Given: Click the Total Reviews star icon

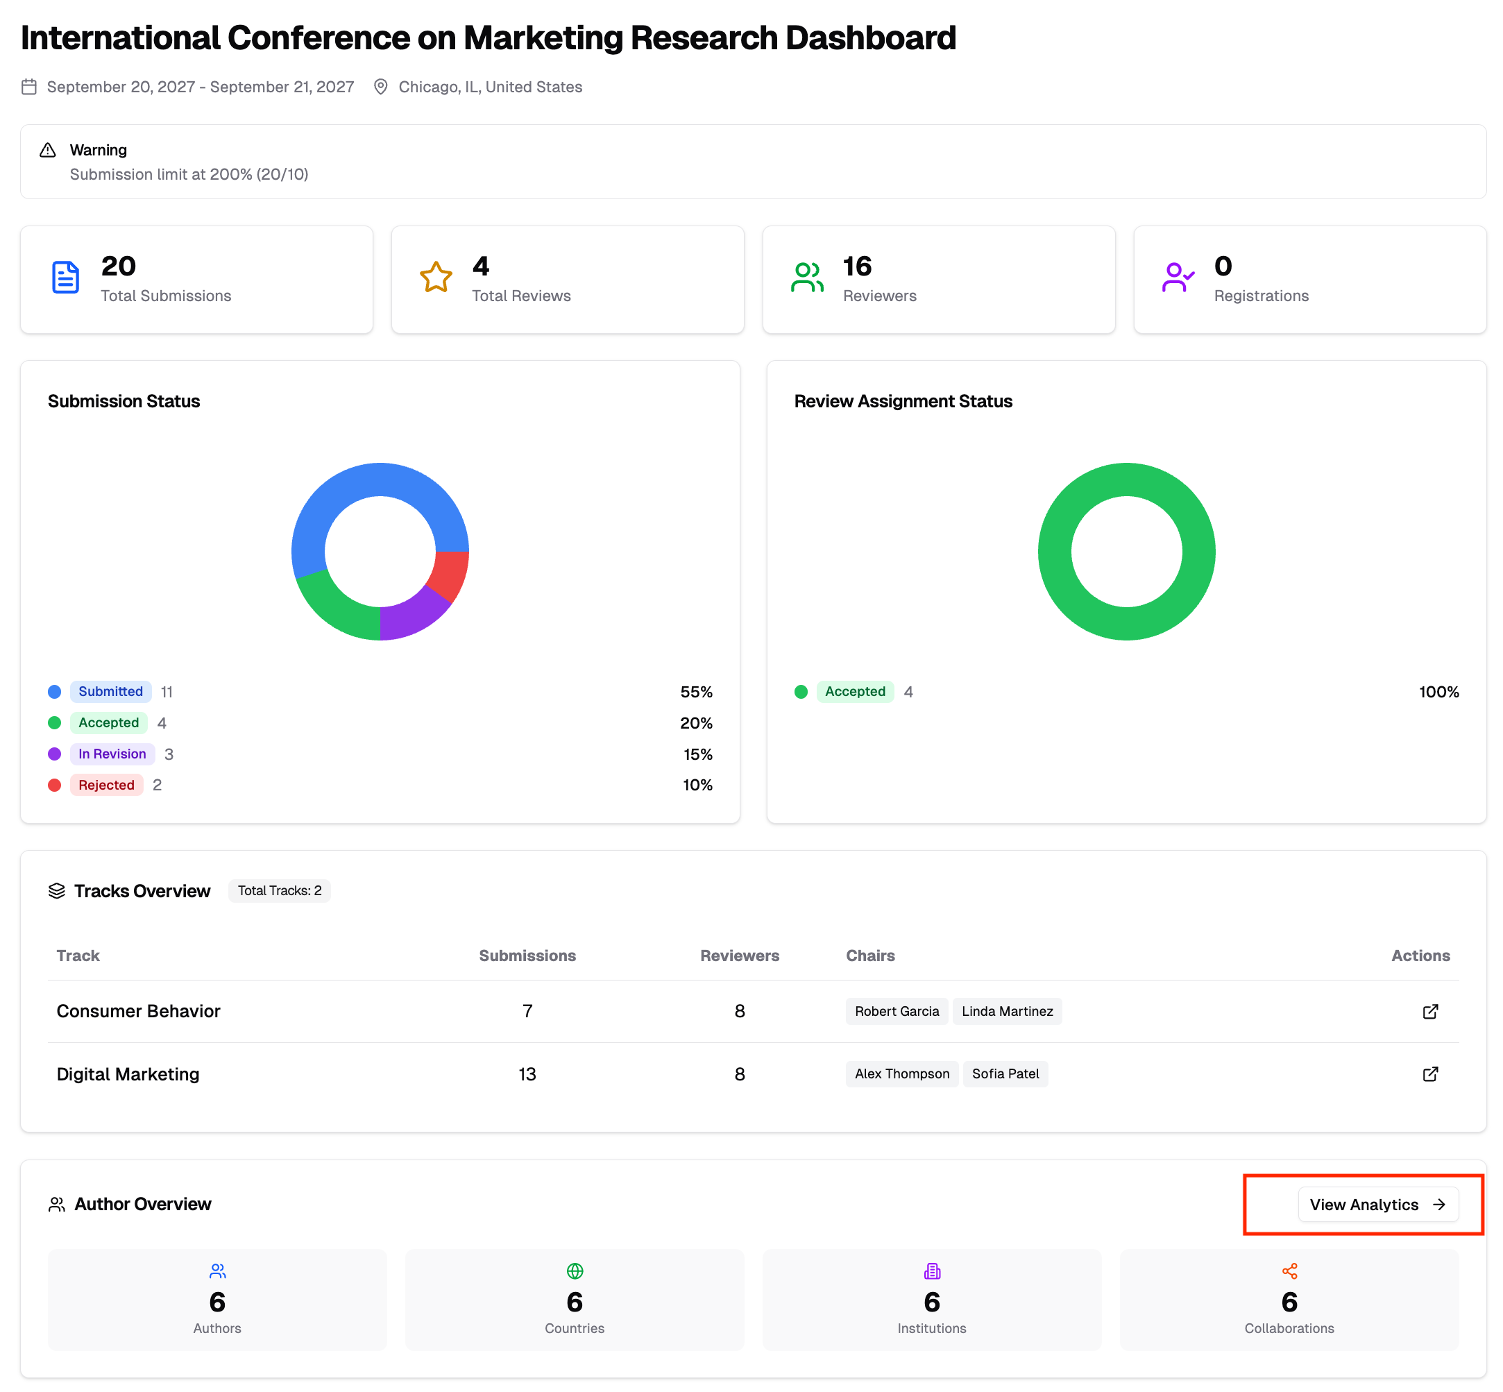Looking at the screenshot, I should click(x=436, y=277).
